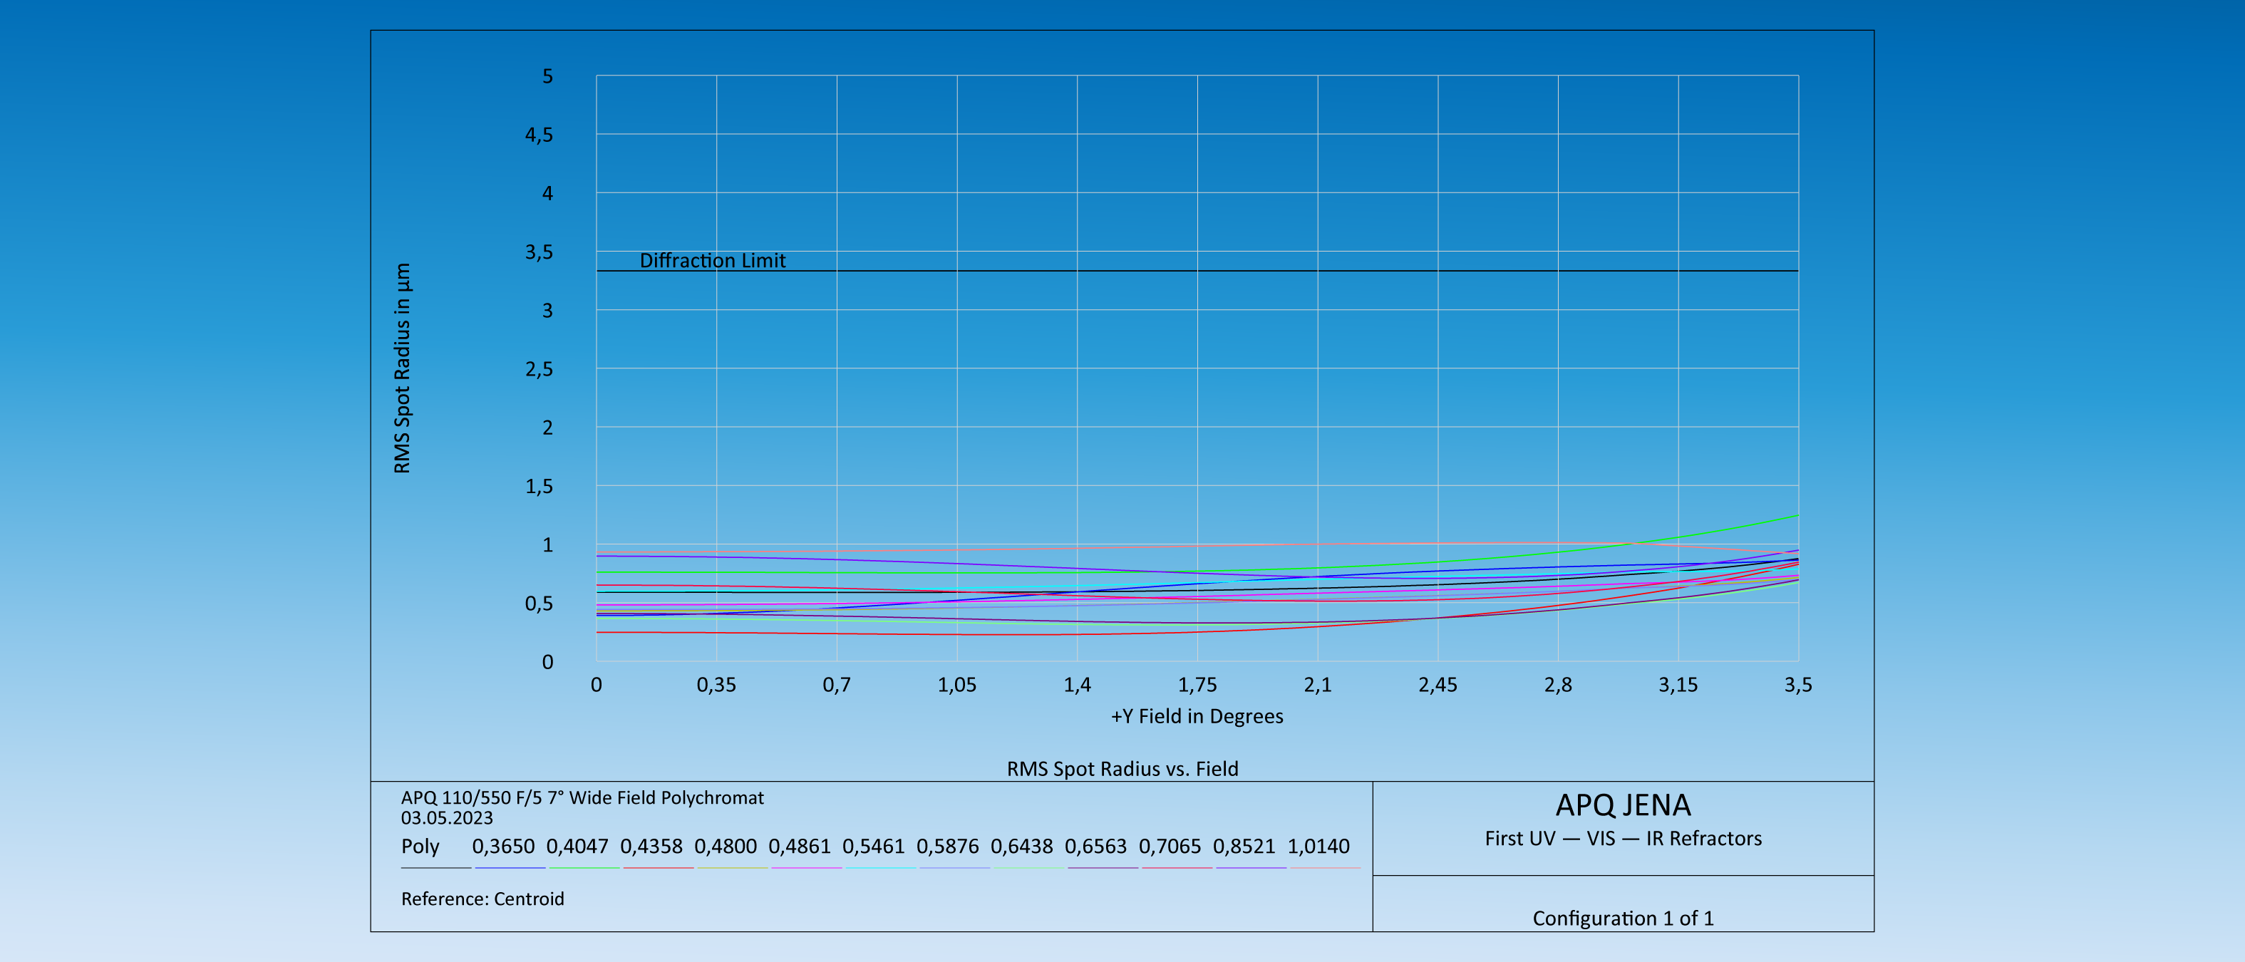Screen dimensions: 2245x962
Task: Click the 0,5461 cyan legend label
Action: [x=873, y=846]
